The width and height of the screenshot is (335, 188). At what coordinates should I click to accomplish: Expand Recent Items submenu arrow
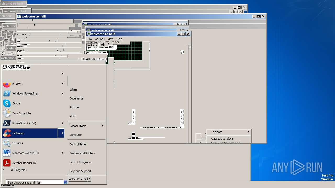tap(102, 126)
